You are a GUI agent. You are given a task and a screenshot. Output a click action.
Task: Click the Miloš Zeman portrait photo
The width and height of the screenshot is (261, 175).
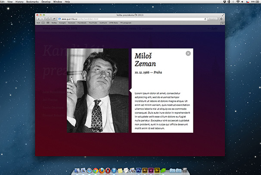98,91
